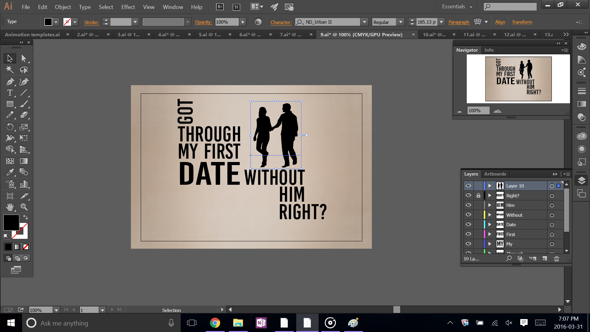590x332 pixels.
Task: Click the Transform link
Action: pos(522,22)
